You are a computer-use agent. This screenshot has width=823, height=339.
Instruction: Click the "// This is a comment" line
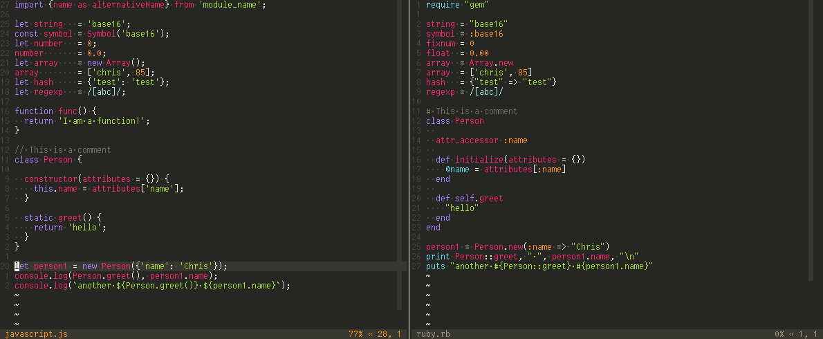62,150
